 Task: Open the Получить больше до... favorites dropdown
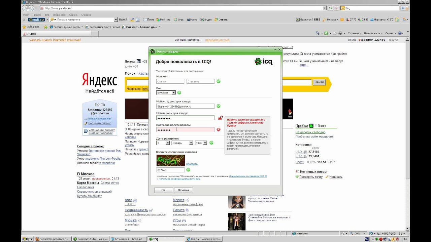pos(141,27)
